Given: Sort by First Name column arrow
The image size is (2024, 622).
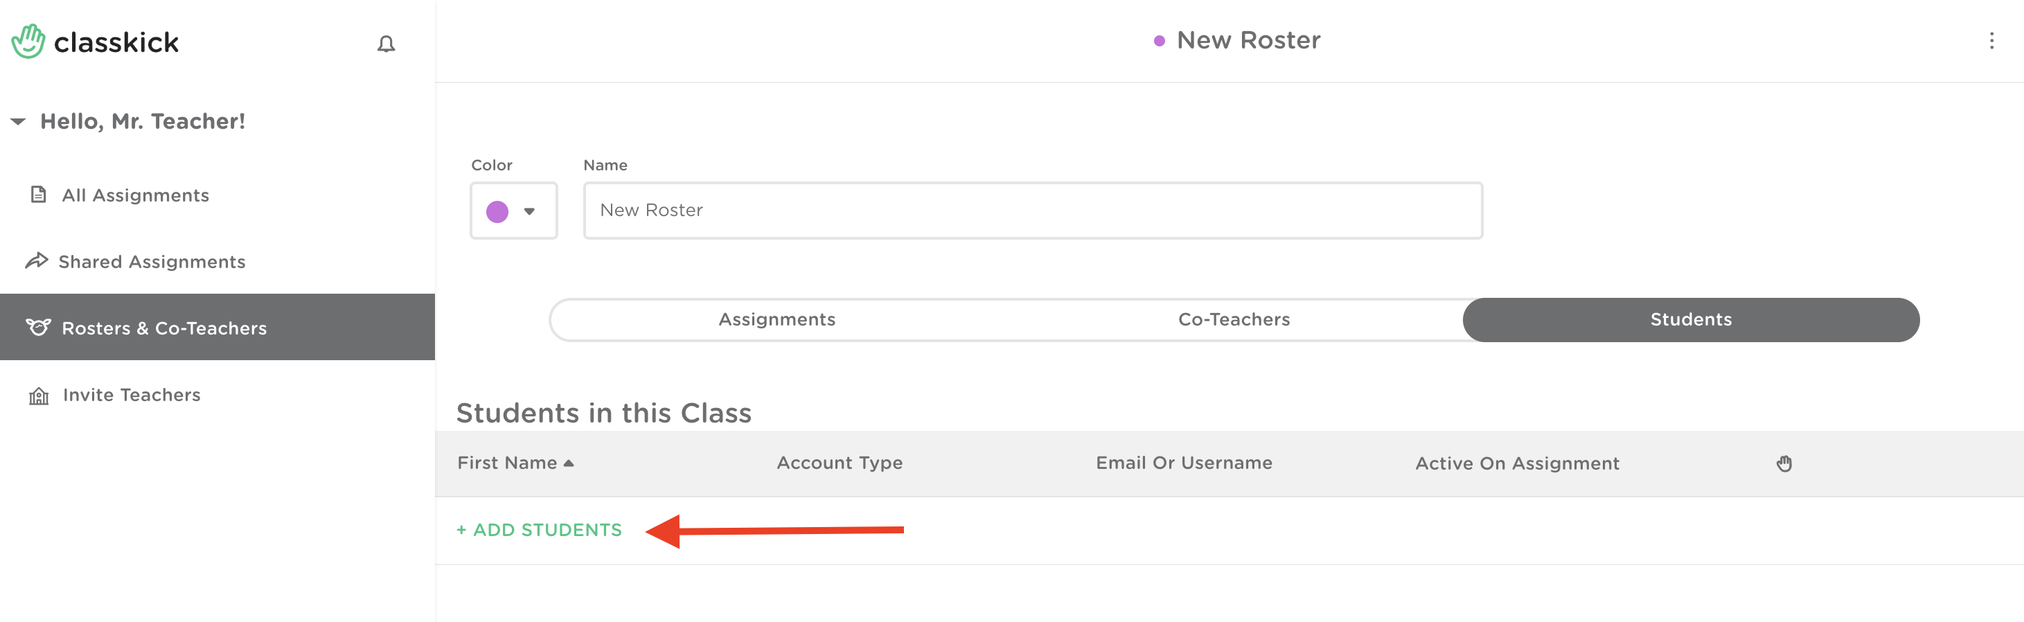Looking at the screenshot, I should pos(569,463).
